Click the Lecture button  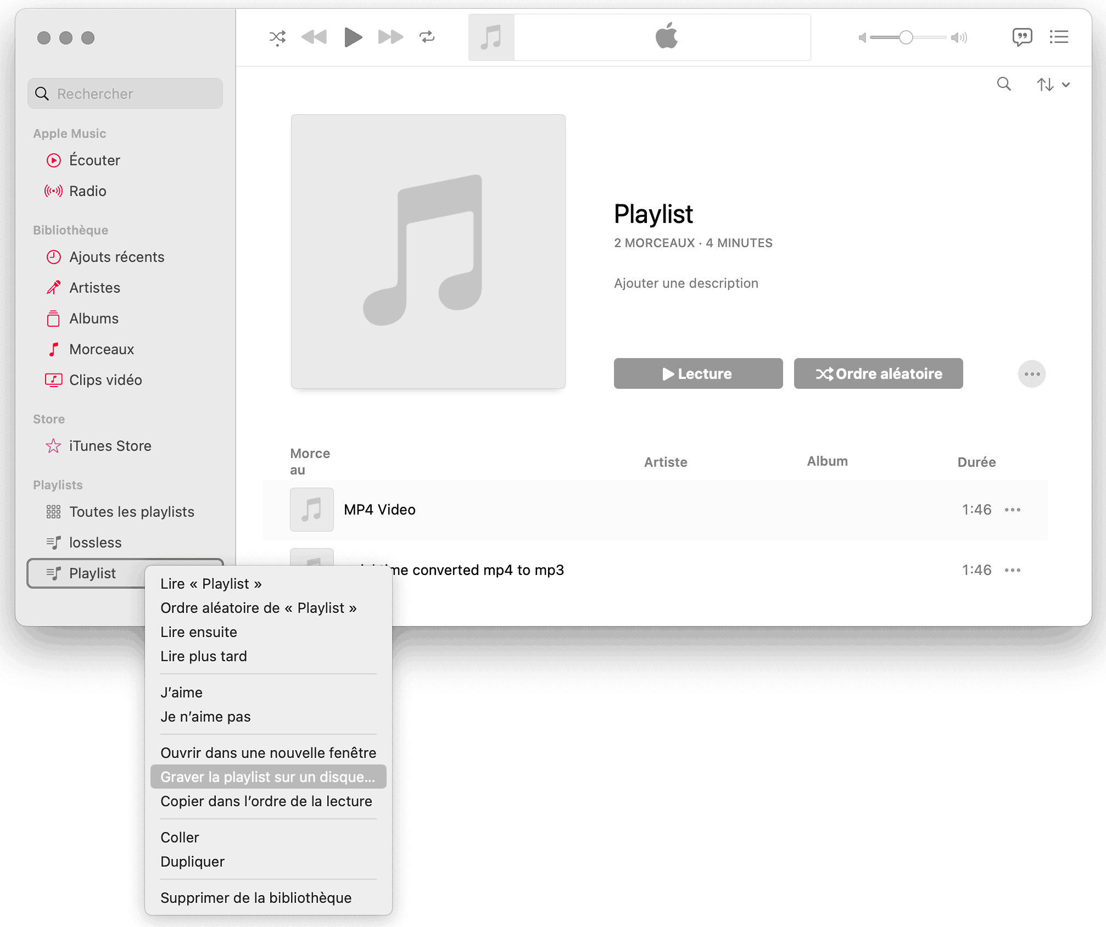point(698,373)
